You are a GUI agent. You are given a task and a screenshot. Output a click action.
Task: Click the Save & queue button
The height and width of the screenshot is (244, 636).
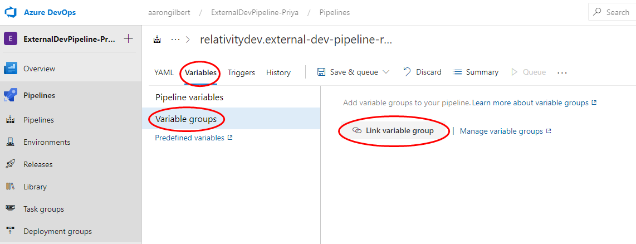353,72
